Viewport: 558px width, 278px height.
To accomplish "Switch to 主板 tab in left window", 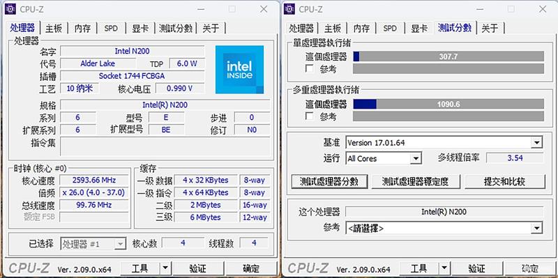I will tap(54, 29).
